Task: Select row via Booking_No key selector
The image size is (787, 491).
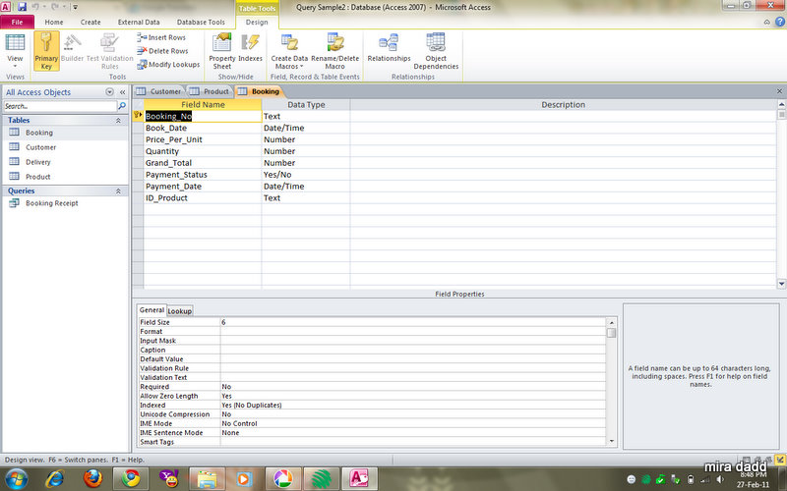Action: 138,116
